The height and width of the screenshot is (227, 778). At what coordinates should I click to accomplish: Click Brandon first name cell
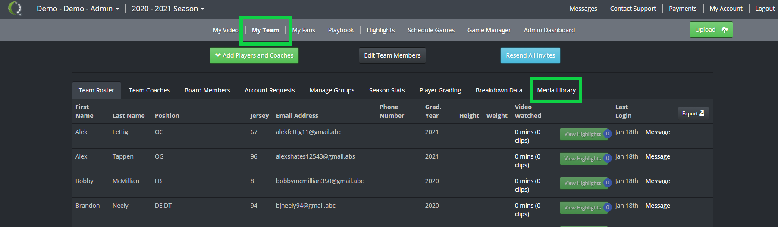(88, 206)
